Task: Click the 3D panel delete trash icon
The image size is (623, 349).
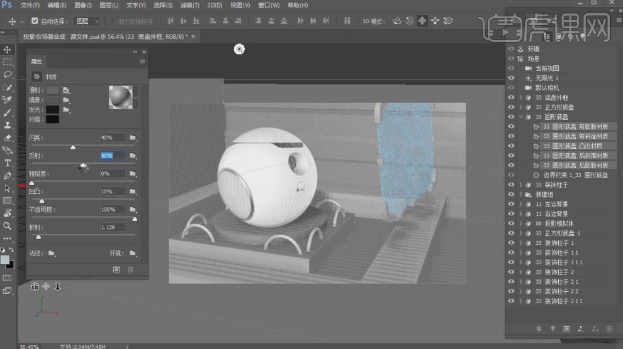Action: point(609,328)
